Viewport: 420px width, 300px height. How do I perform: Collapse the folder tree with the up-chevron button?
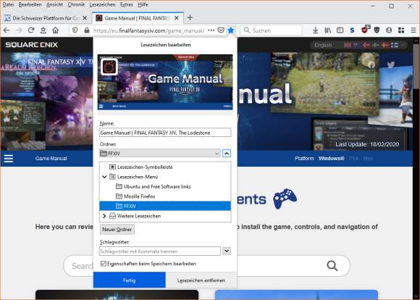[x=227, y=154]
